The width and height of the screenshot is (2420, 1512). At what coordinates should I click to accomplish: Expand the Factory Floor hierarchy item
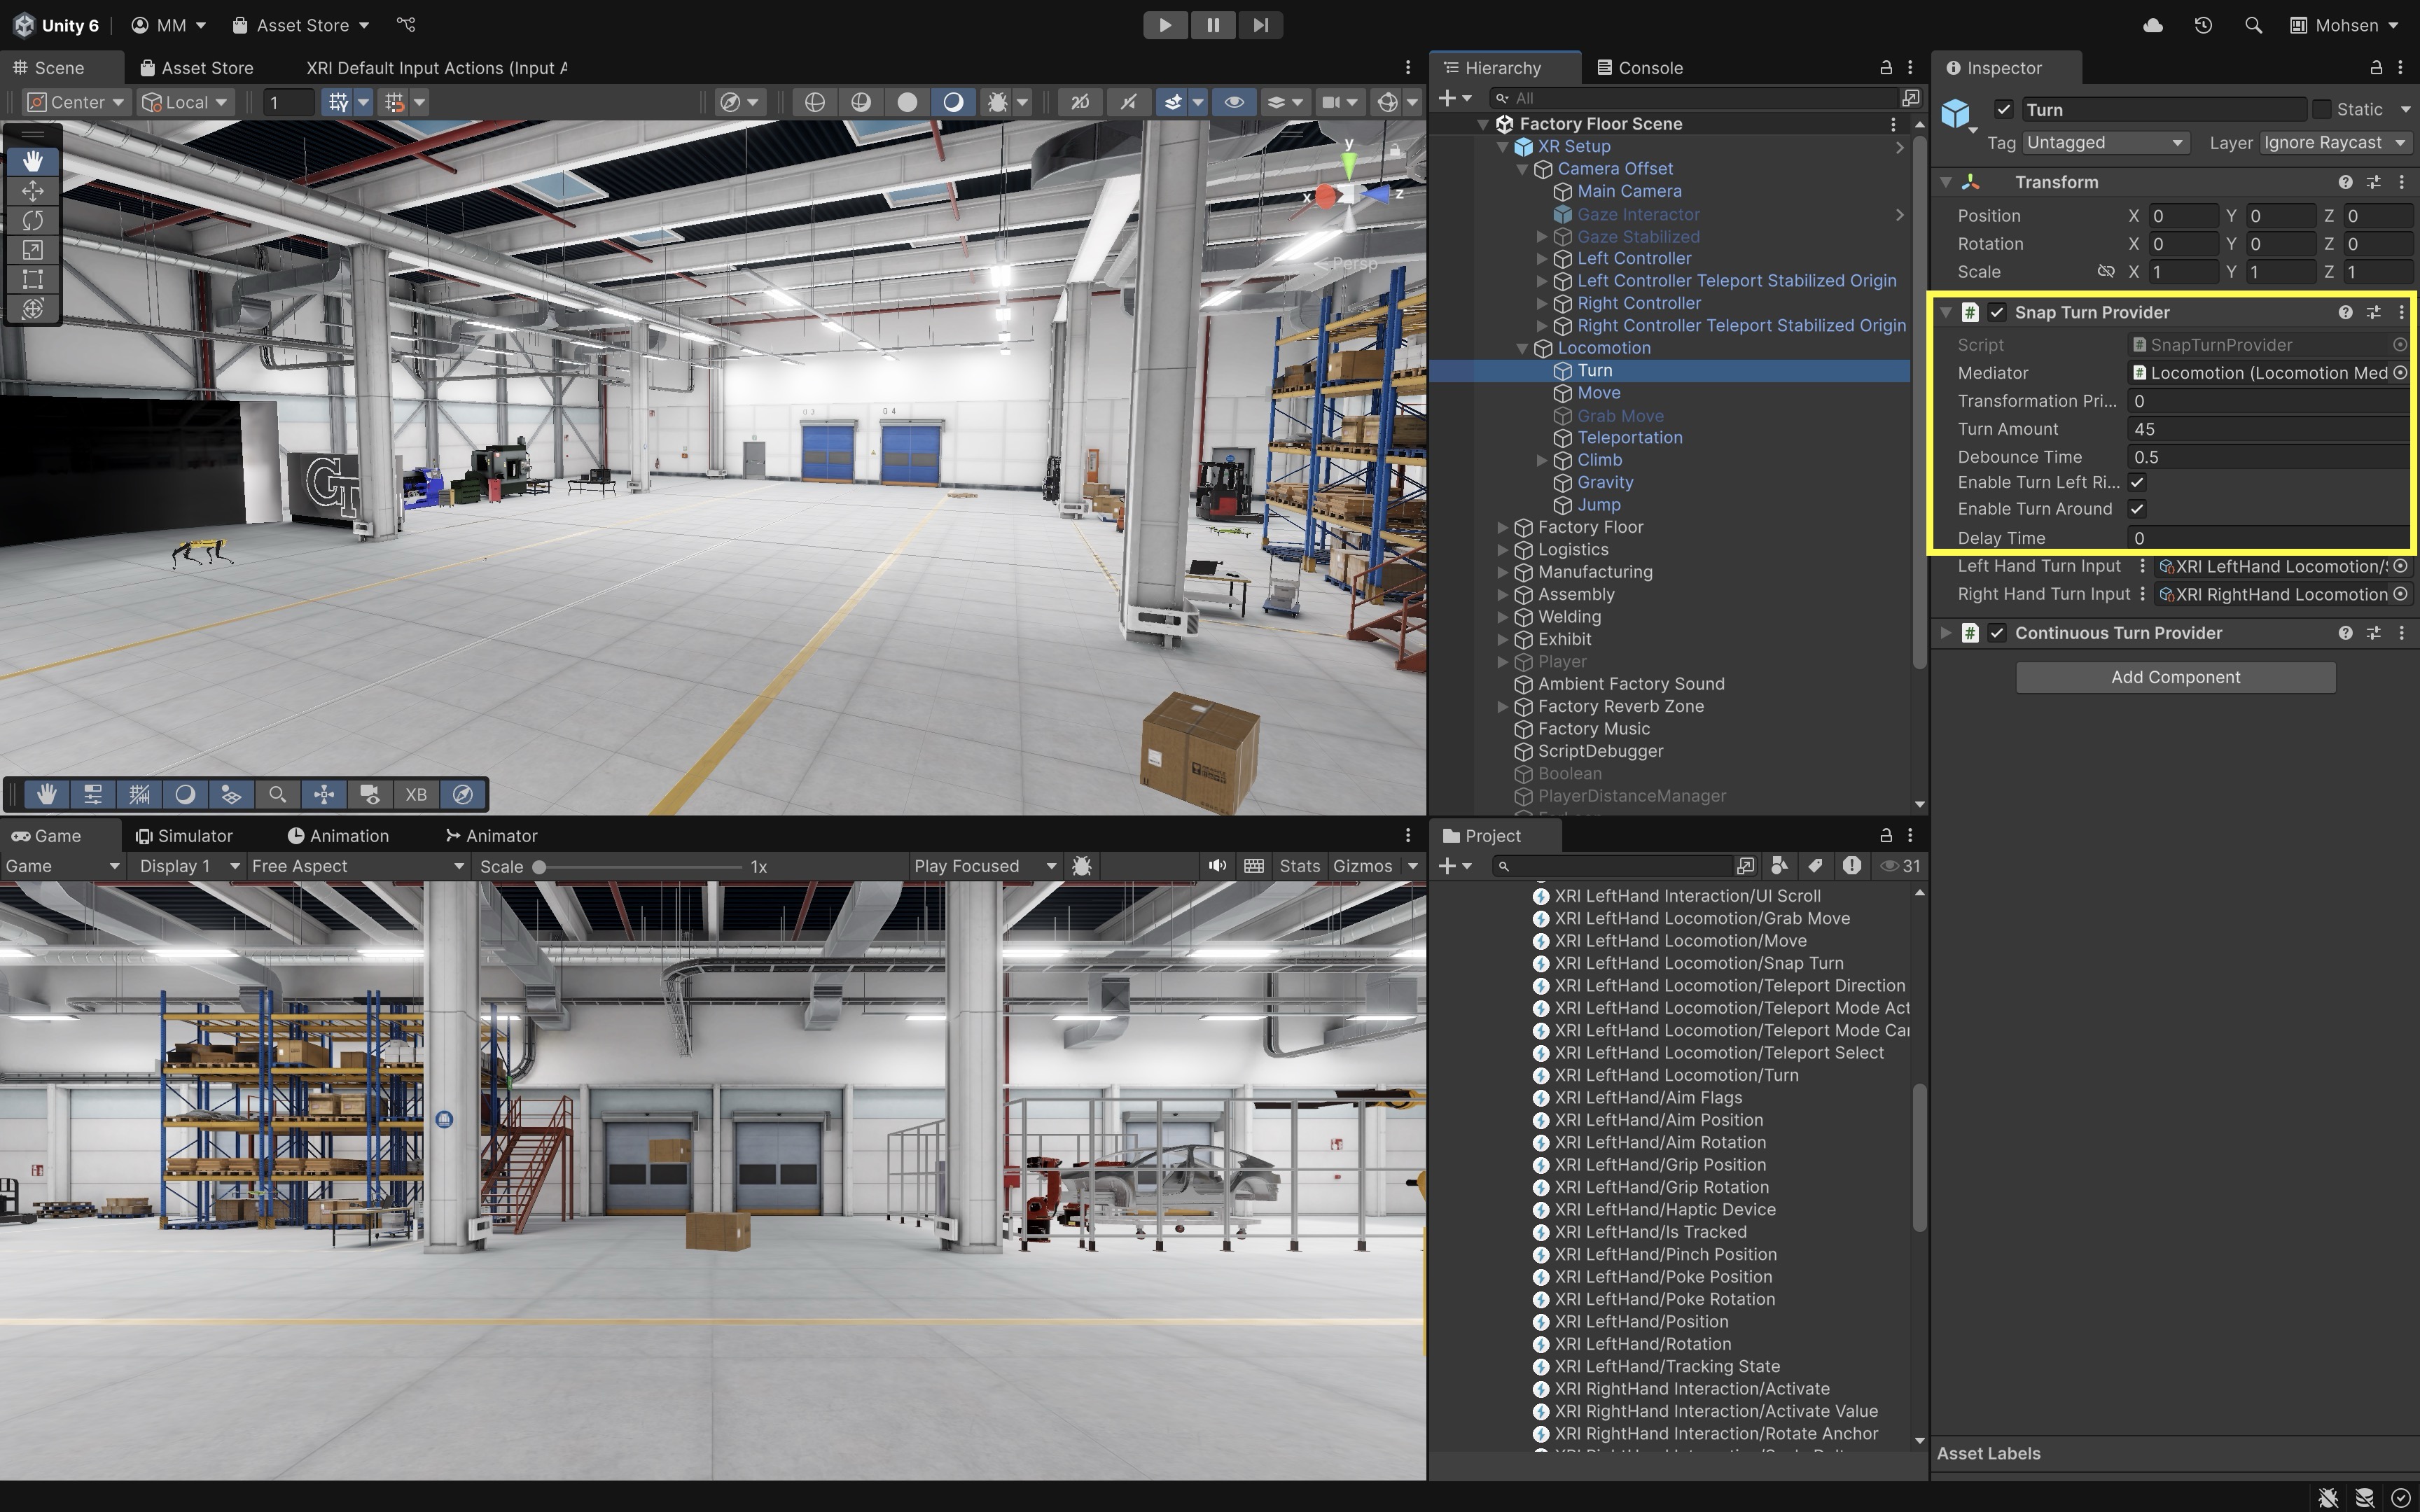(x=1502, y=527)
